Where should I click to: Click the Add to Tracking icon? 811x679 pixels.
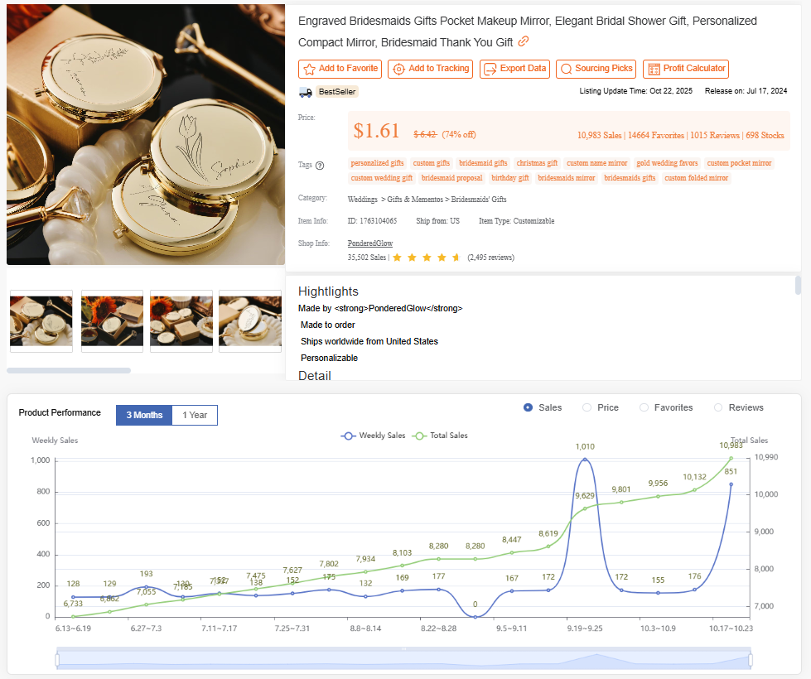400,69
